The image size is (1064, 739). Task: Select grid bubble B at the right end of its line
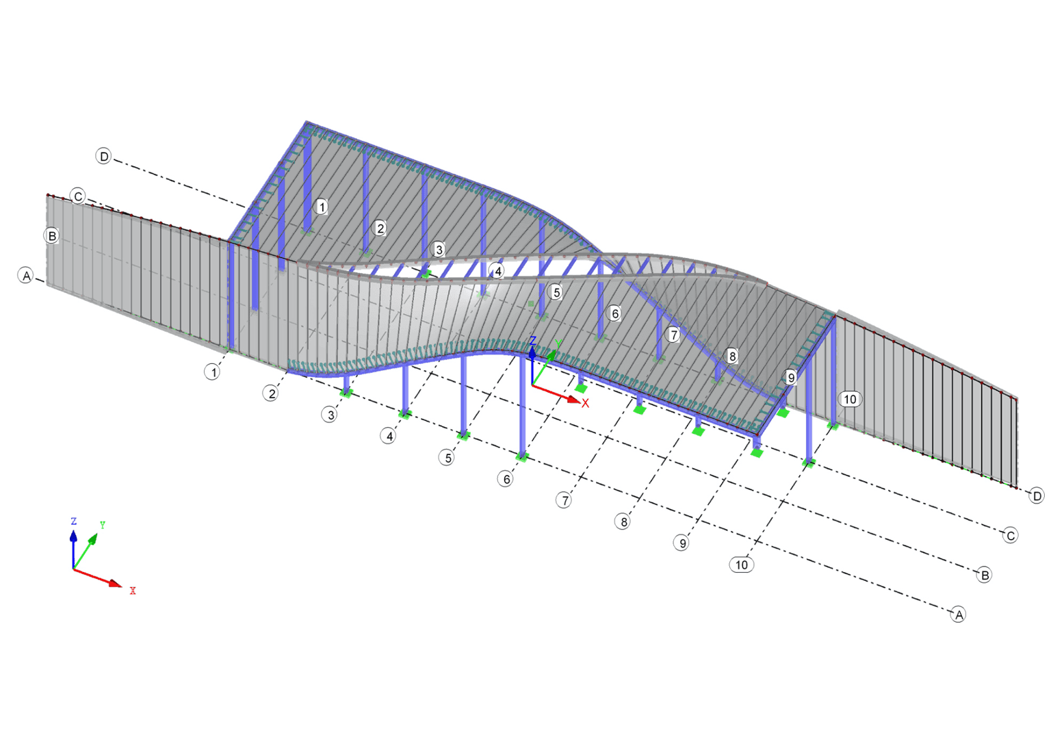pos(985,575)
